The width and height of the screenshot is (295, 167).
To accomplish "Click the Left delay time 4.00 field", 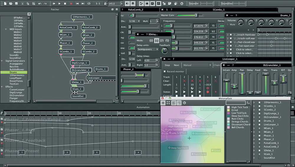I will [151, 60].
